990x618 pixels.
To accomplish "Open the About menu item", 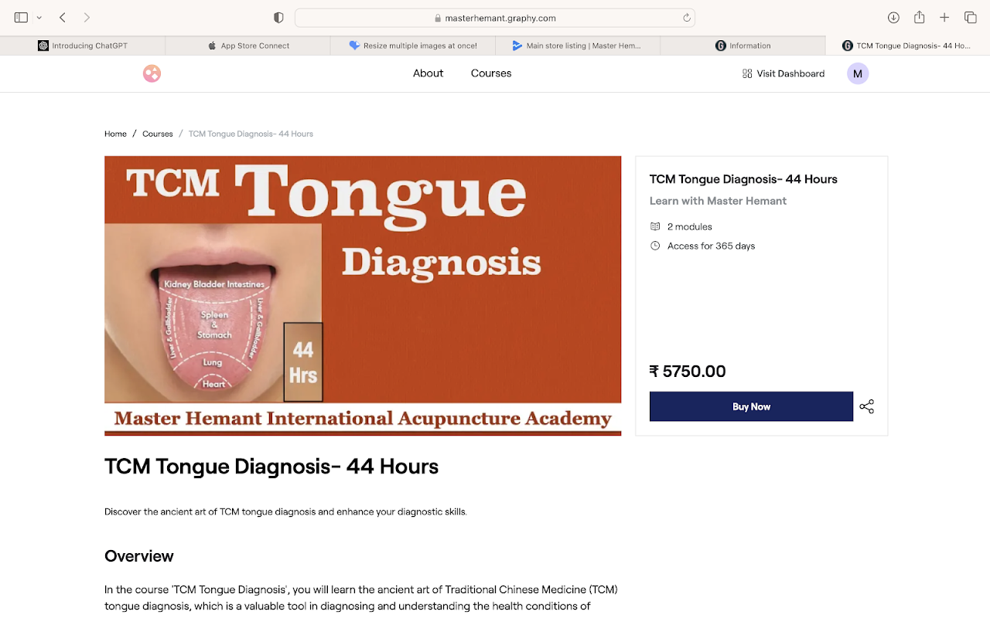I will [x=428, y=73].
